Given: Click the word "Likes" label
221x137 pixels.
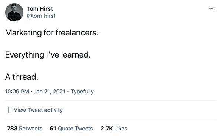Looking at the screenshot, I should point(121,129).
